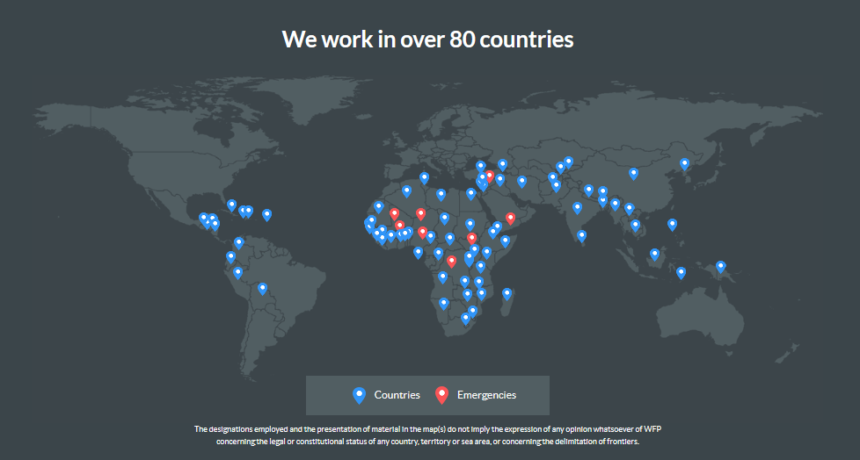This screenshot has width=860, height=460.
Task: Click the blue pin on North Korea
Action: tap(684, 164)
